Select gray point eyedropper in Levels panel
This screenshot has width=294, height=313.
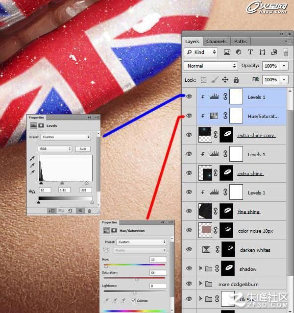(x=32, y=165)
